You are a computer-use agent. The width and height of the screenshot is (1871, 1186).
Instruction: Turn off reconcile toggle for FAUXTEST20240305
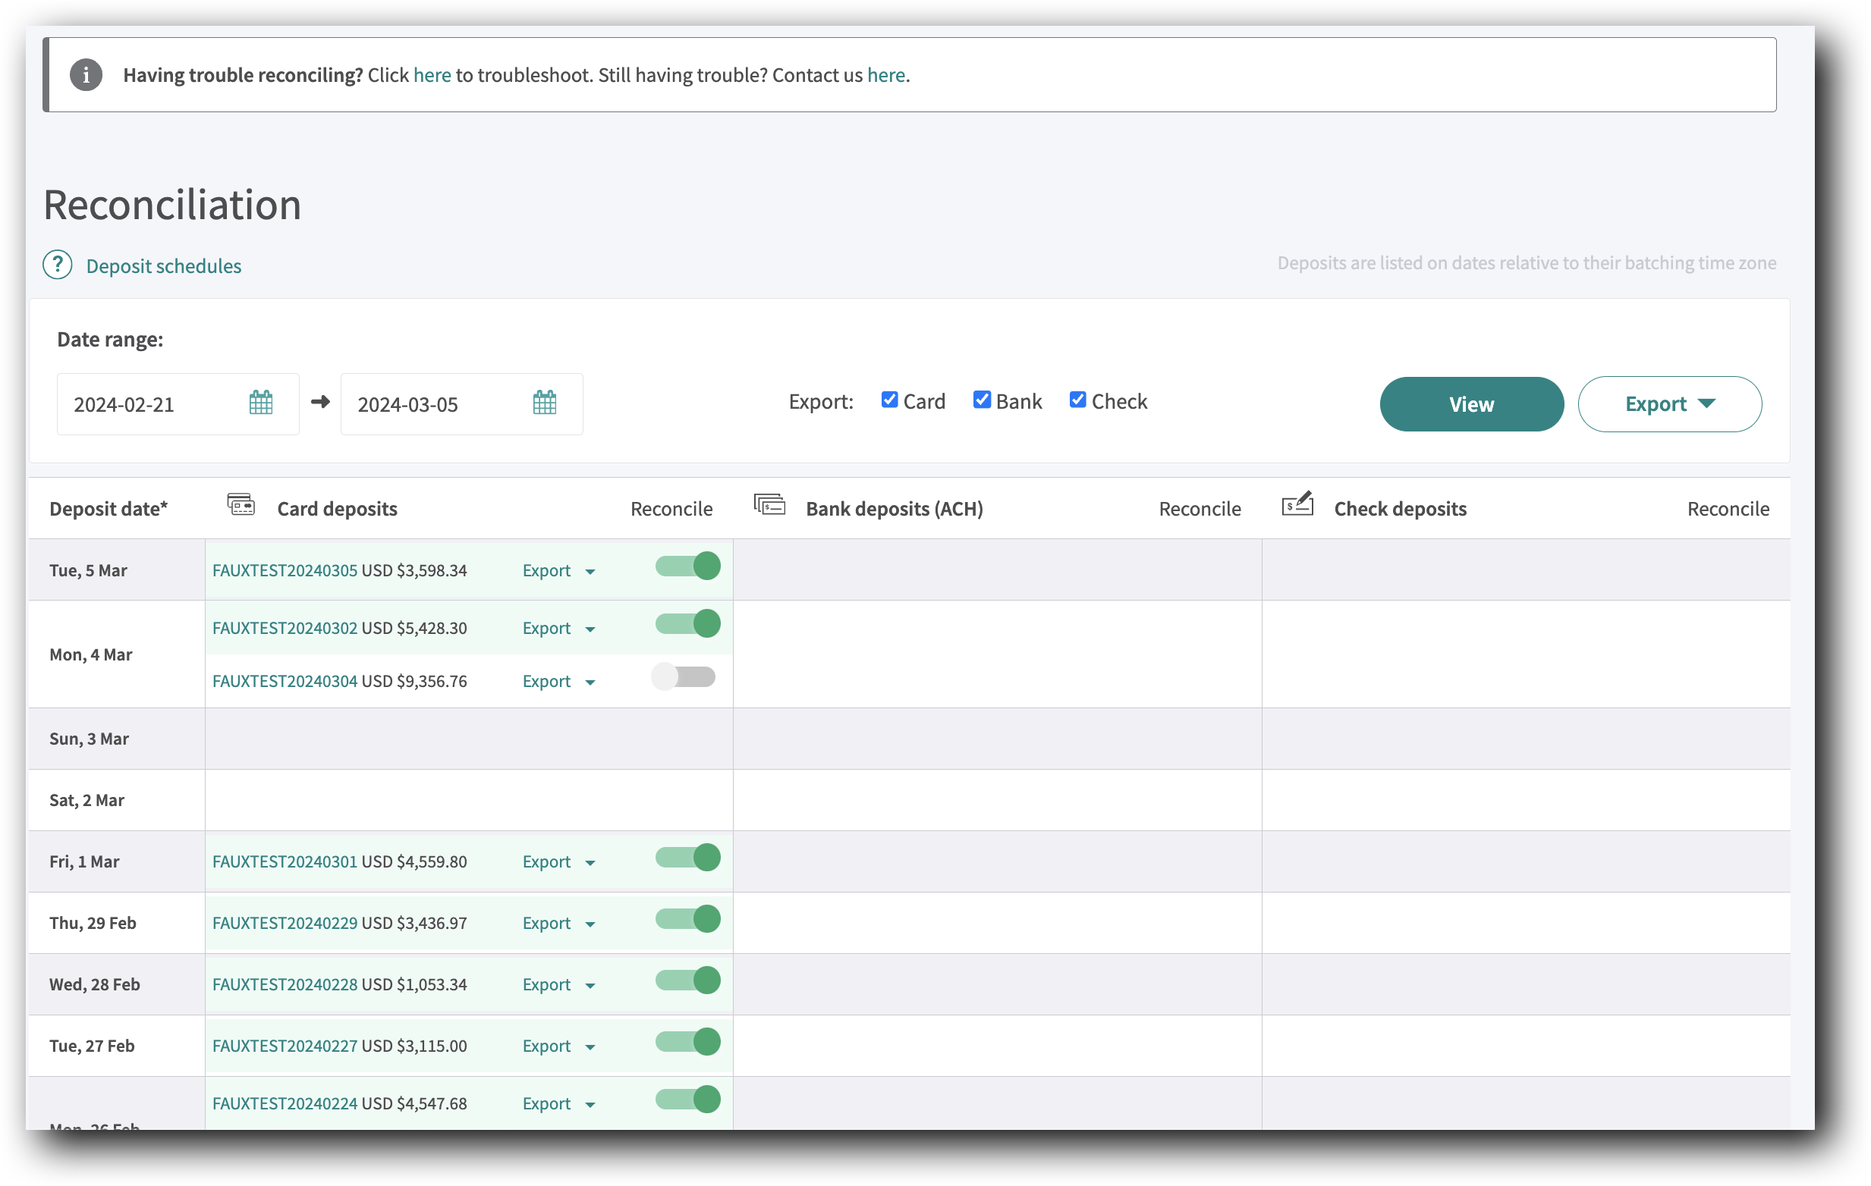coord(687,566)
